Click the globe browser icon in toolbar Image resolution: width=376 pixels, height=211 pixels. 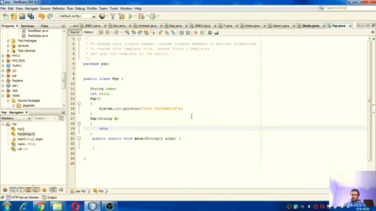[102, 16]
